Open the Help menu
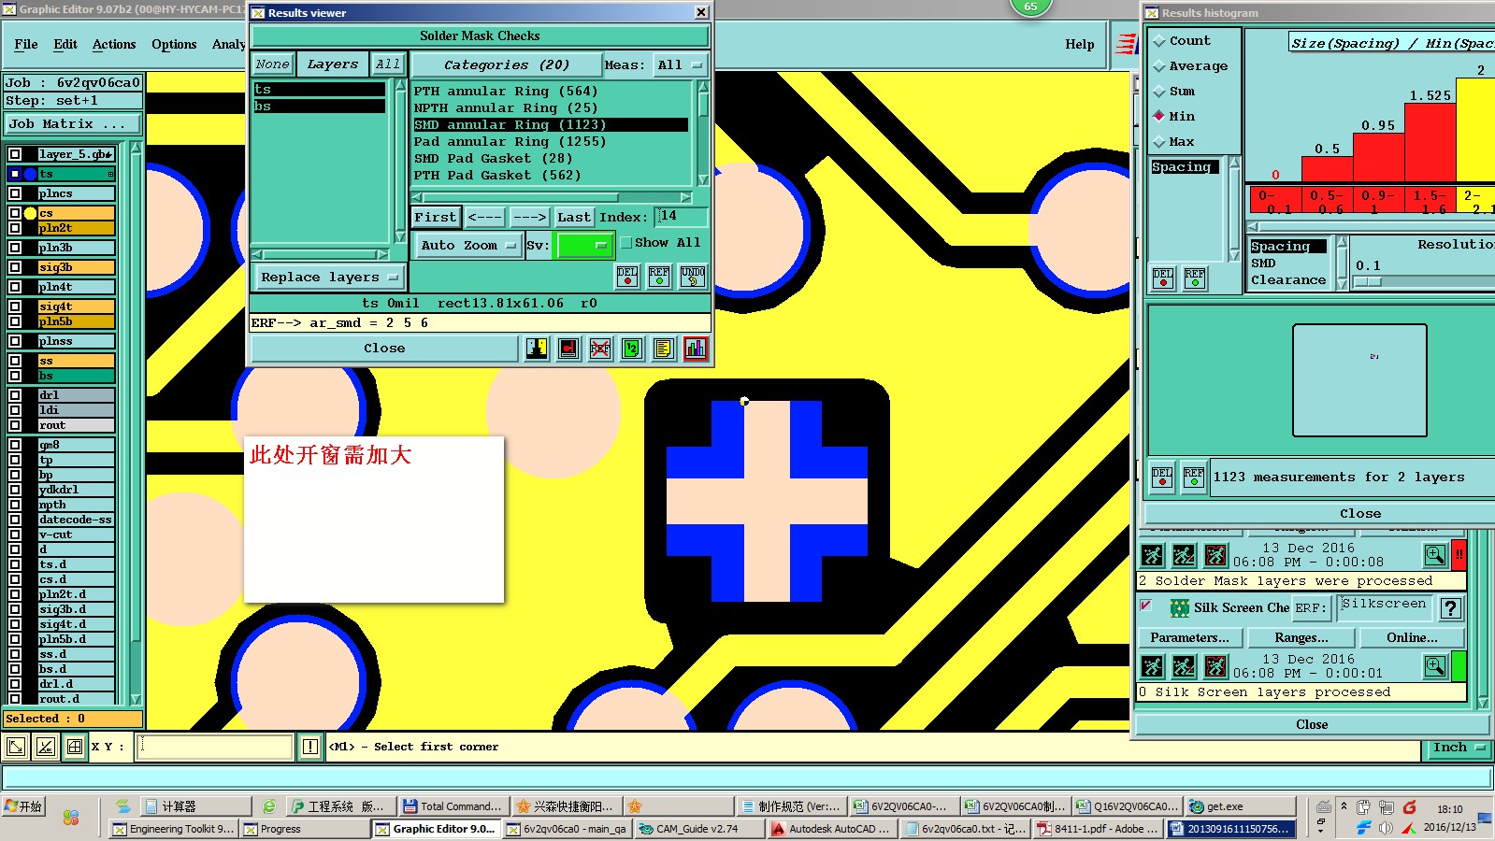This screenshot has height=841, width=1495. coord(1080,44)
